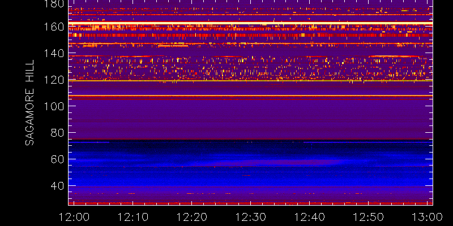The image size is (453, 226).
Task: Click the 120 frequency axis label
Action: (54, 80)
